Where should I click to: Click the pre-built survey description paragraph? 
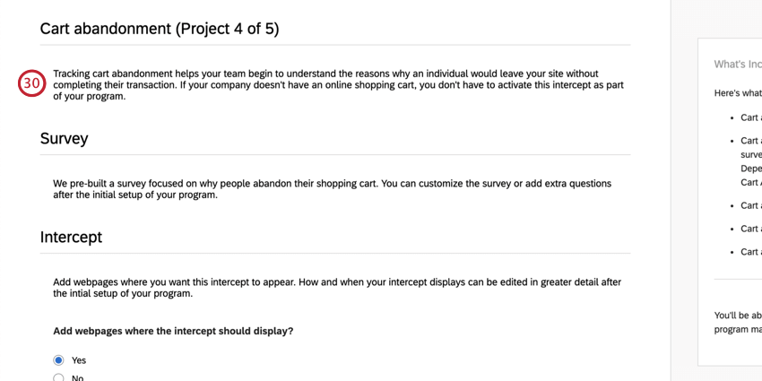pyautogui.click(x=332, y=189)
